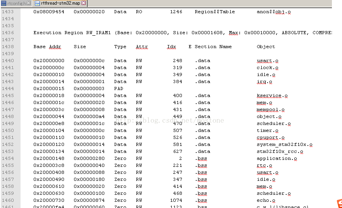Image resolution: width=342 pixels, height=208 pixels.
Task: Click 'irq.o' object name
Action: point(264,81)
